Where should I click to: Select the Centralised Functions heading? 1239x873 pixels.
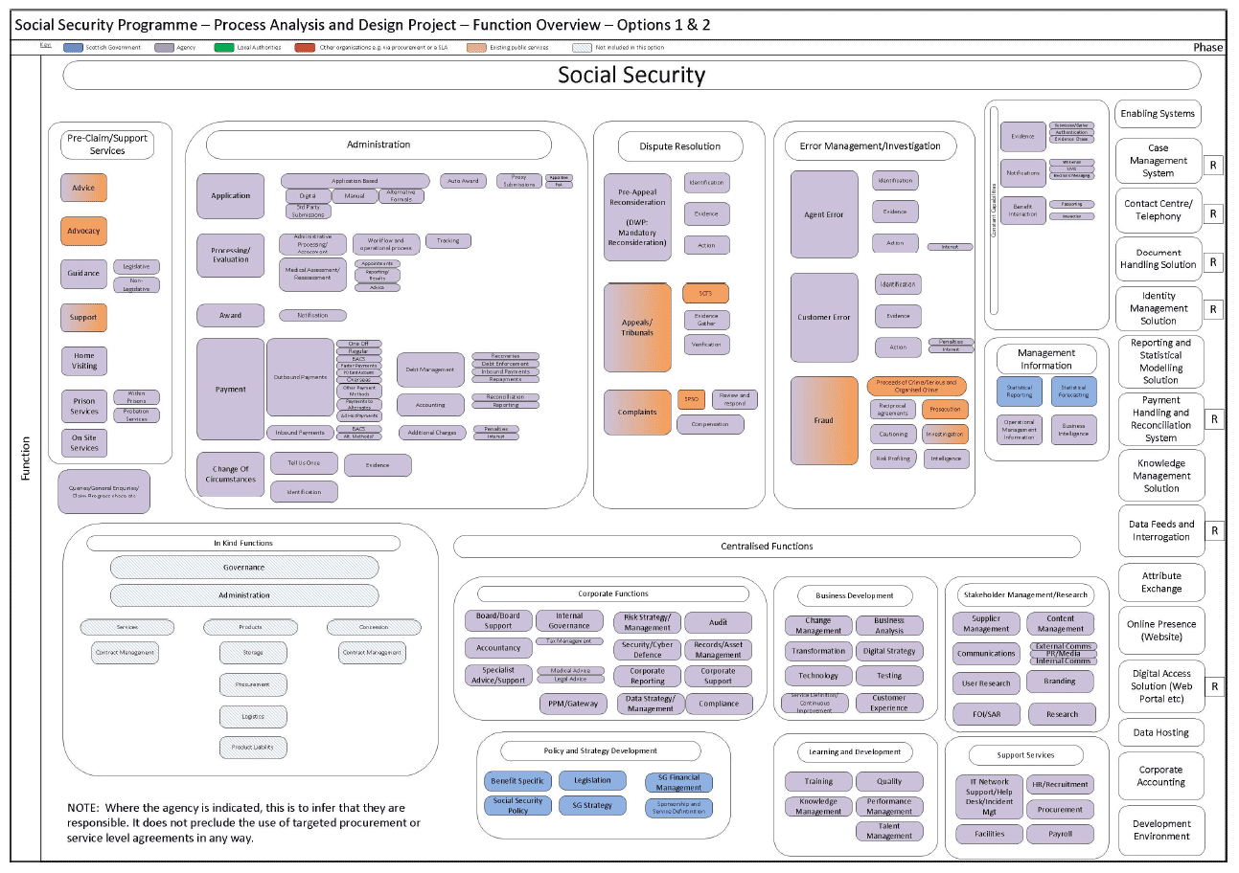click(767, 547)
